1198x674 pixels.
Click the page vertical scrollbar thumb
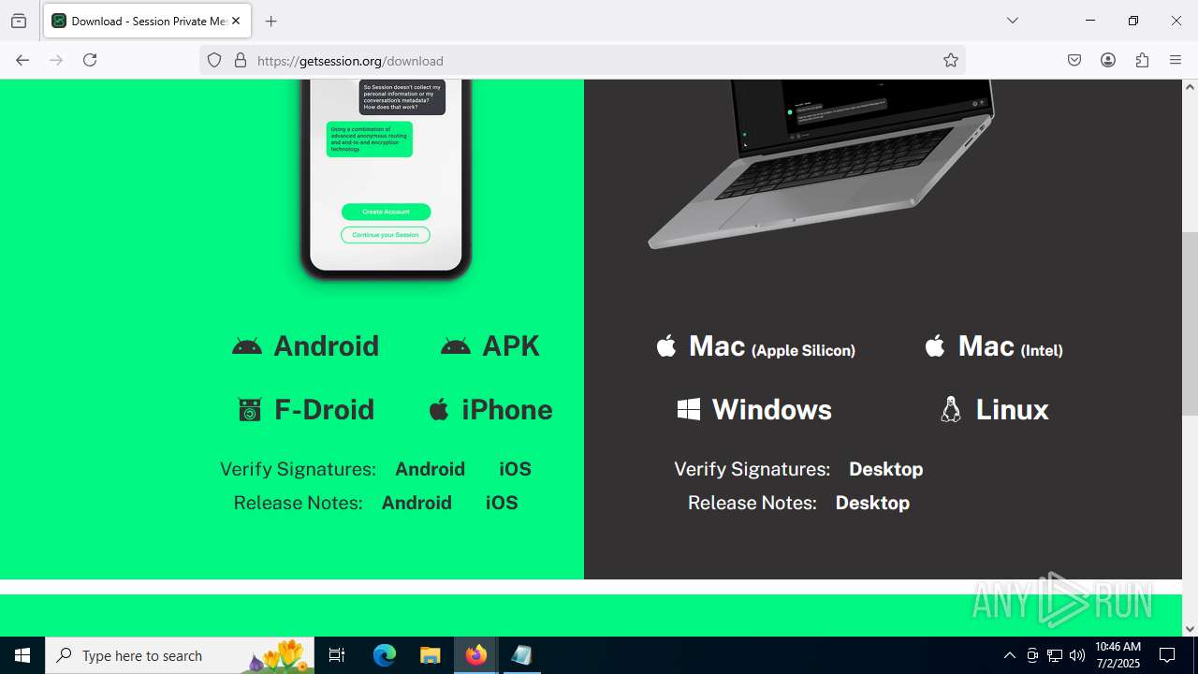(x=1190, y=323)
